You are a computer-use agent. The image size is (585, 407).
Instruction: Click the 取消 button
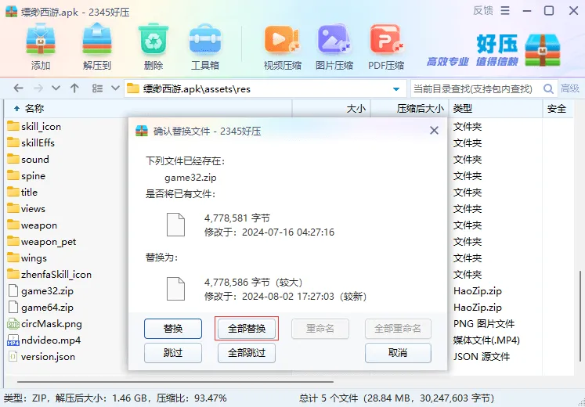click(x=398, y=352)
